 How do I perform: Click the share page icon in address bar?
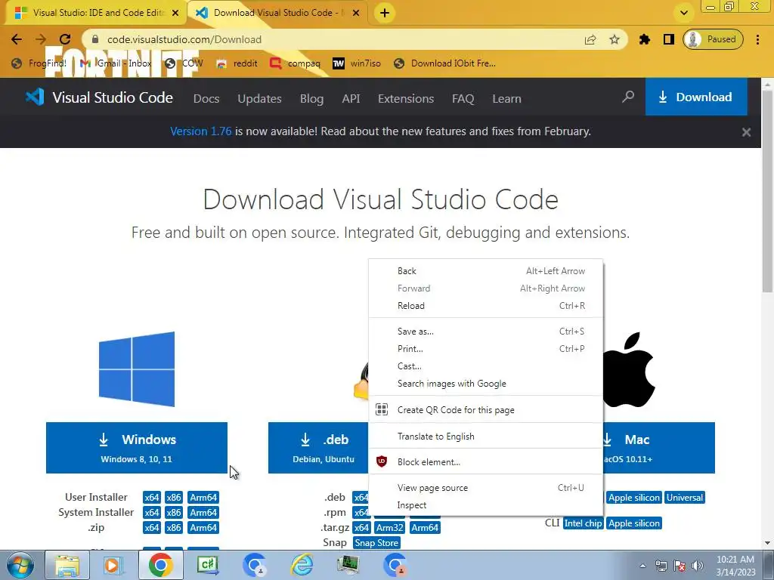pos(590,39)
